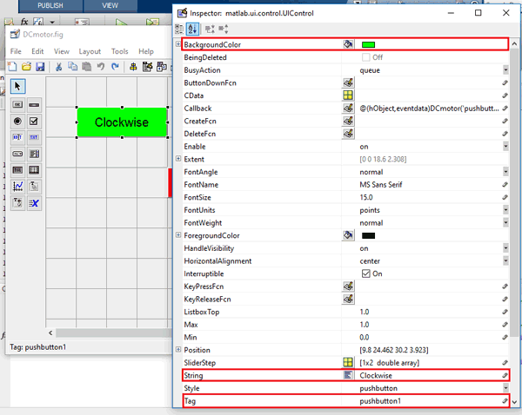This screenshot has width=522, height=415.
Task: Toggle the BeingDeleted checkbox
Action: (365, 56)
